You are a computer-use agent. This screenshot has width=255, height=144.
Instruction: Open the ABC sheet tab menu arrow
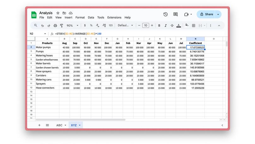click(65, 125)
